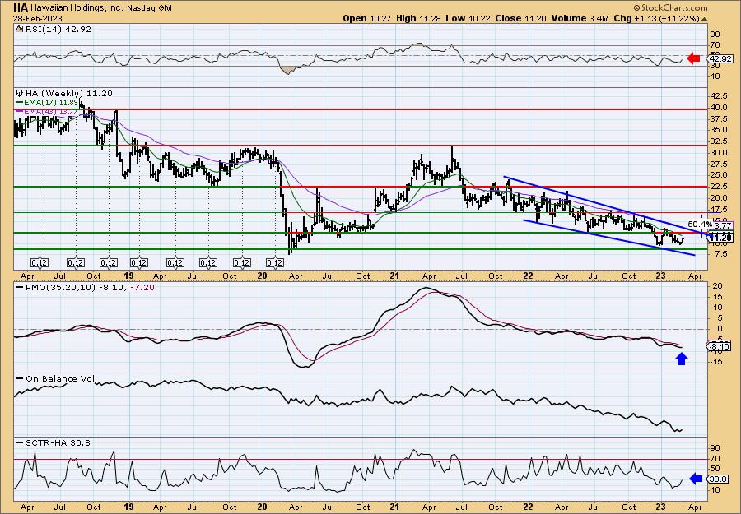Viewport: 741px width, 514px height.
Task: Click the up triangle after Chg percentage
Action: [704, 19]
